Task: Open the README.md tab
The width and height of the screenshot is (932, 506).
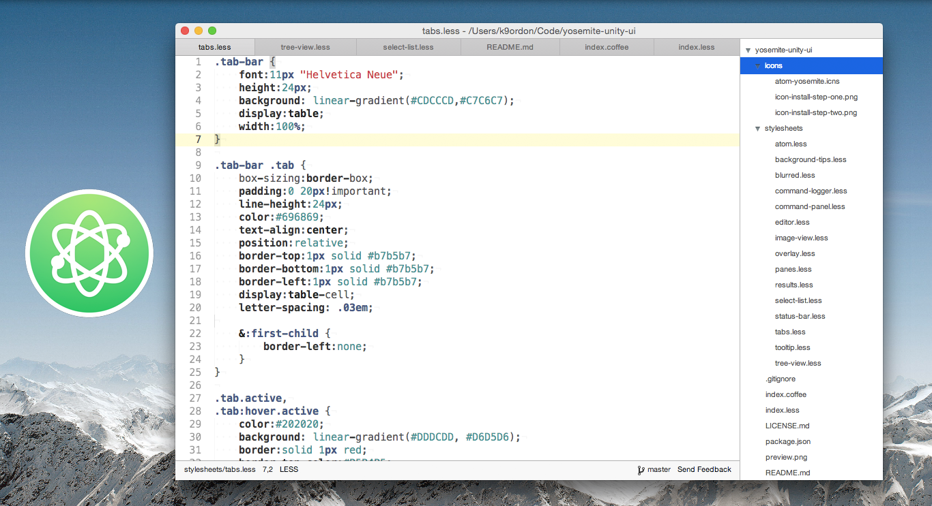Action: coord(510,47)
